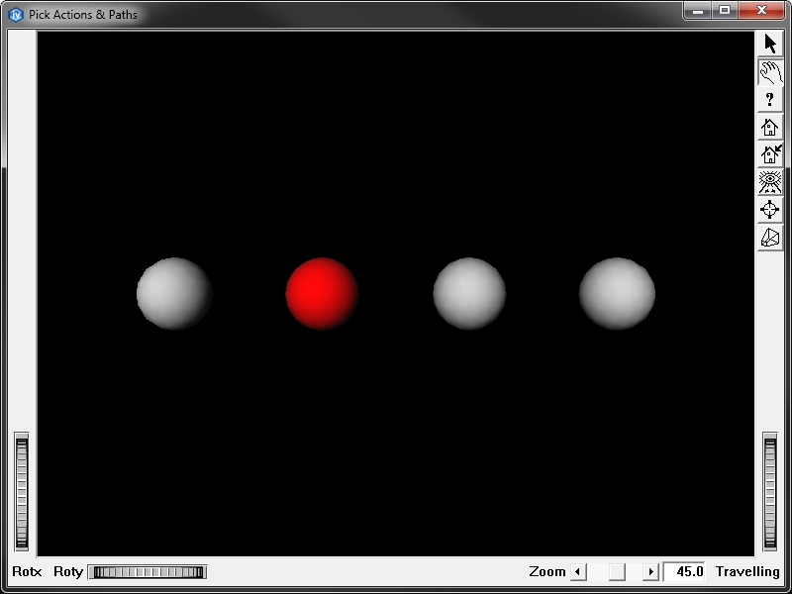This screenshot has height=594, width=792.
Task: Open help with the question mark icon
Action: coord(770,99)
